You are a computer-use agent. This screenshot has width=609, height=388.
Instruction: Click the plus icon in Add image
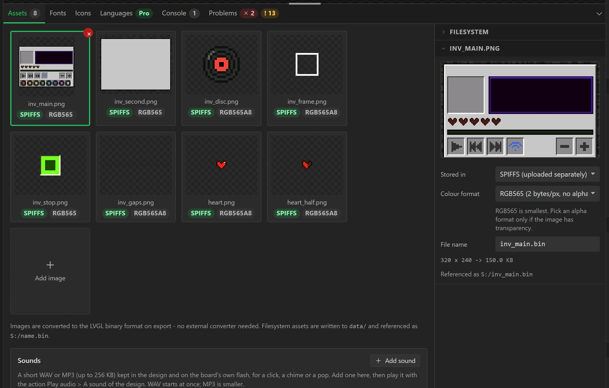50,265
